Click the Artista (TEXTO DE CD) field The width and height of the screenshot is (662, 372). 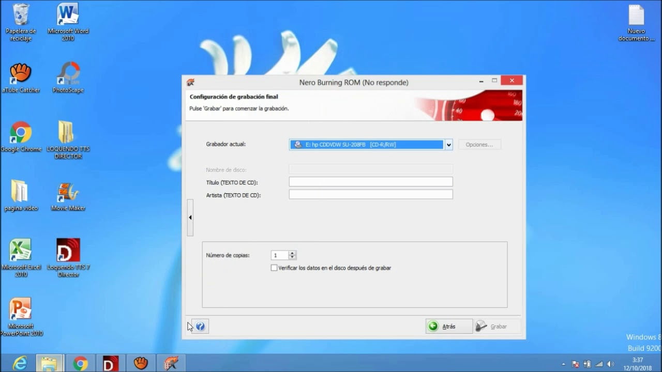pyautogui.click(x=371, y=194)
